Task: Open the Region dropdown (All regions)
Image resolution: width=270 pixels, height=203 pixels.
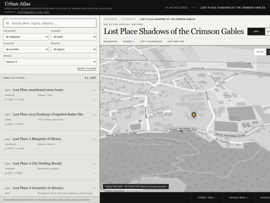Action: (73, 49)
